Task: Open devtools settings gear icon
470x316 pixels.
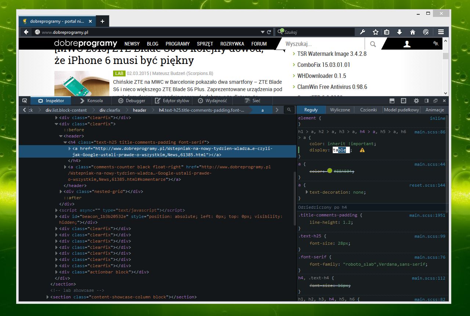Action: coord(416,101)
